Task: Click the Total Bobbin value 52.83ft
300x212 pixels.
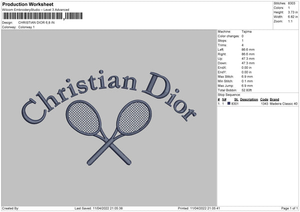Action: coord(246,90)
